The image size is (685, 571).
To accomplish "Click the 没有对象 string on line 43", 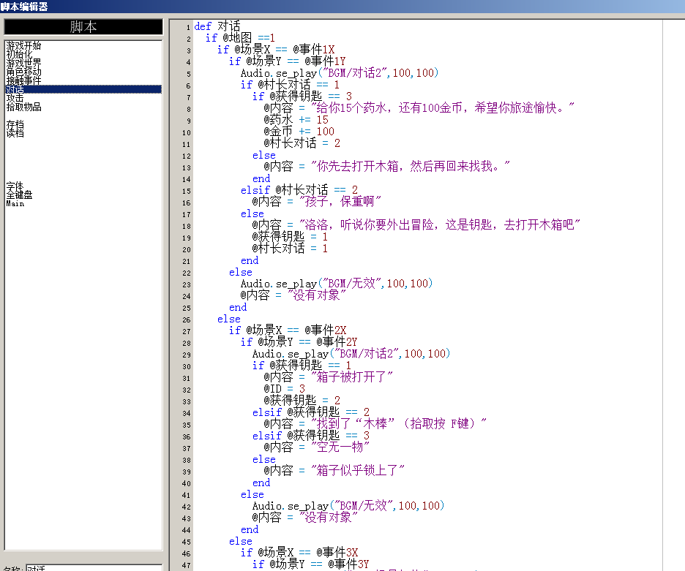I will pos(329,518).
